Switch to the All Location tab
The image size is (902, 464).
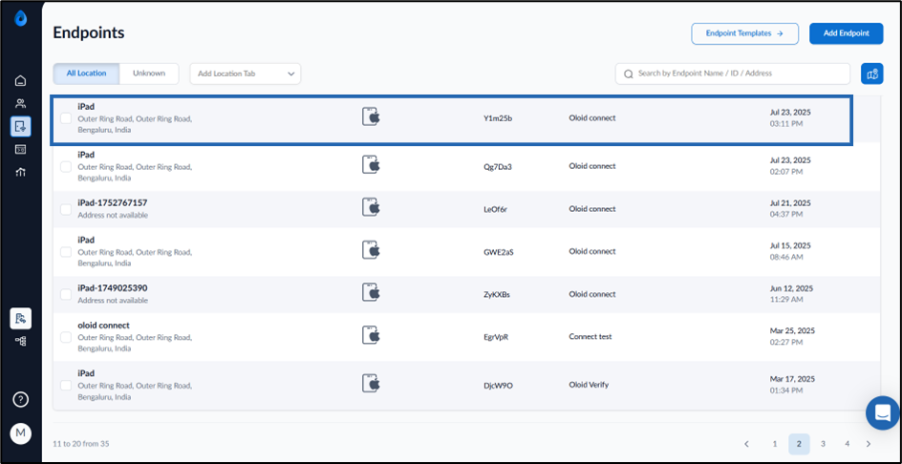coord(86,74)
